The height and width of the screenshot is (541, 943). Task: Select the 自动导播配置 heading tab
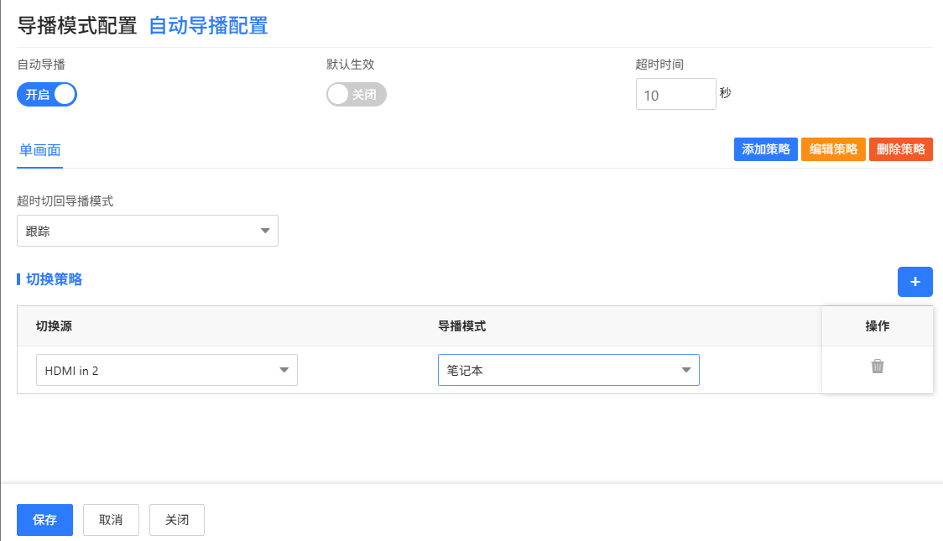coord(208,25)
